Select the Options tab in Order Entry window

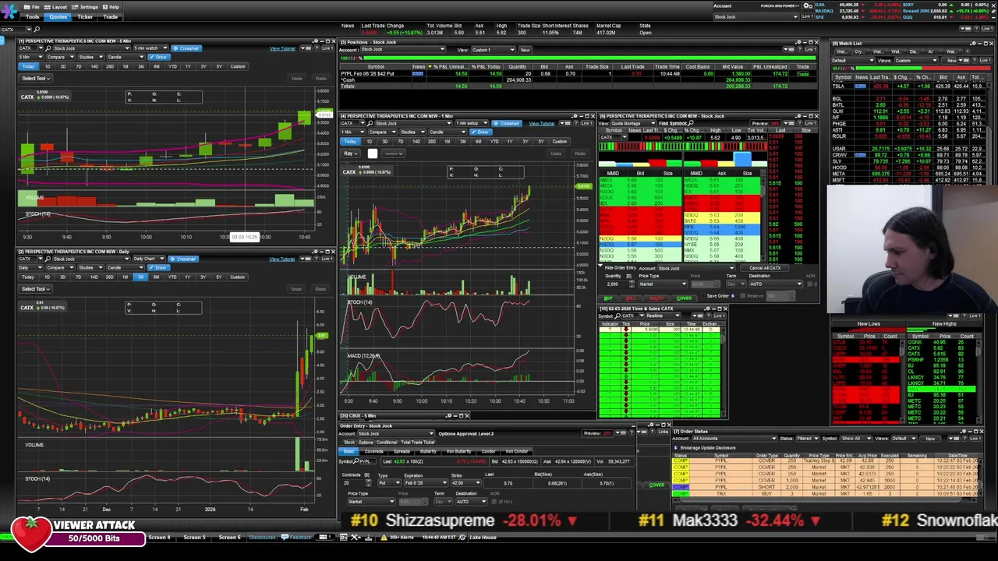366,443
